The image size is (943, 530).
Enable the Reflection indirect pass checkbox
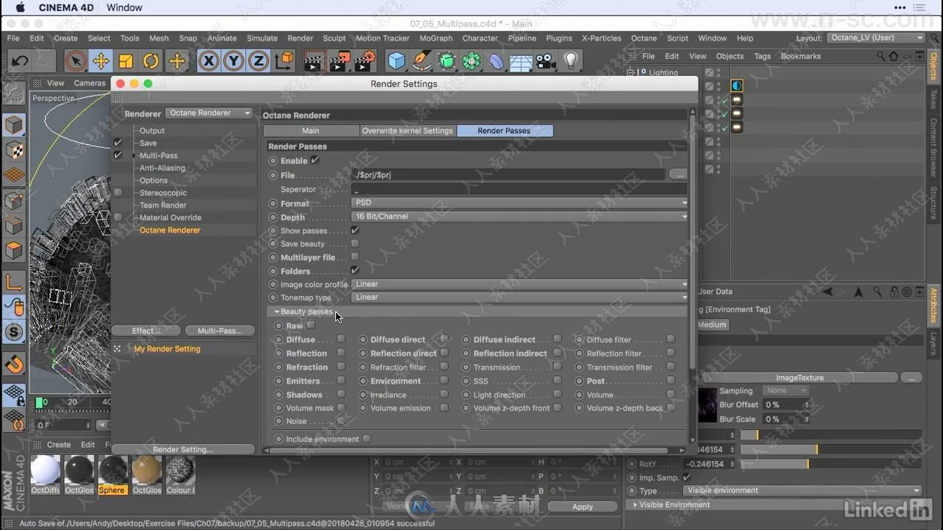(x=558, y=353)
